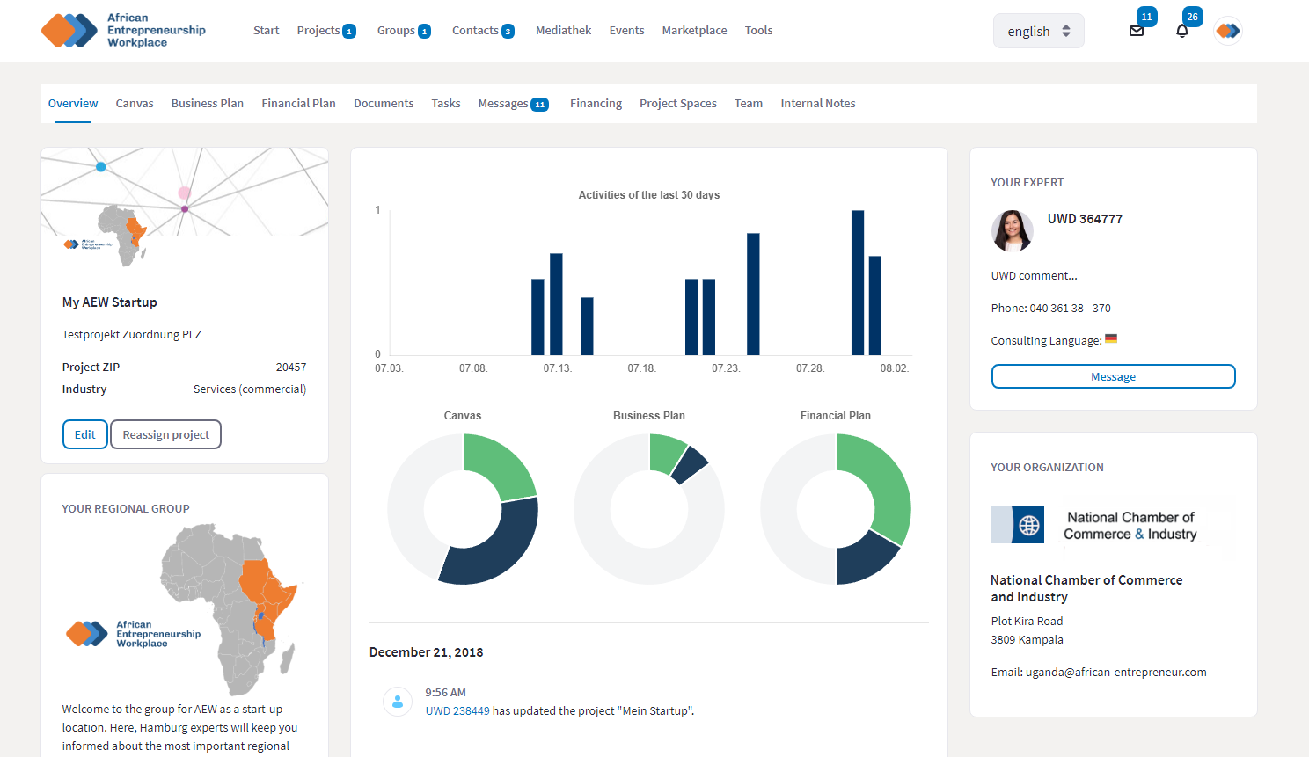Click the expert's profile photo

point(1012,231)
